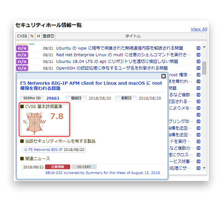The image size is (223, 202).
Task: Close the F5 Networks detail popup
Action: tap(163, 76)
